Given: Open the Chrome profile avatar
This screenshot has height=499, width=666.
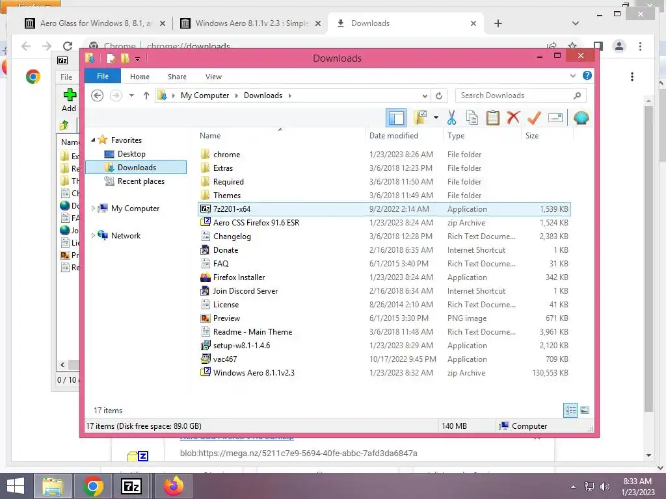Looking at the screenshot, I should tap(619, 46).
